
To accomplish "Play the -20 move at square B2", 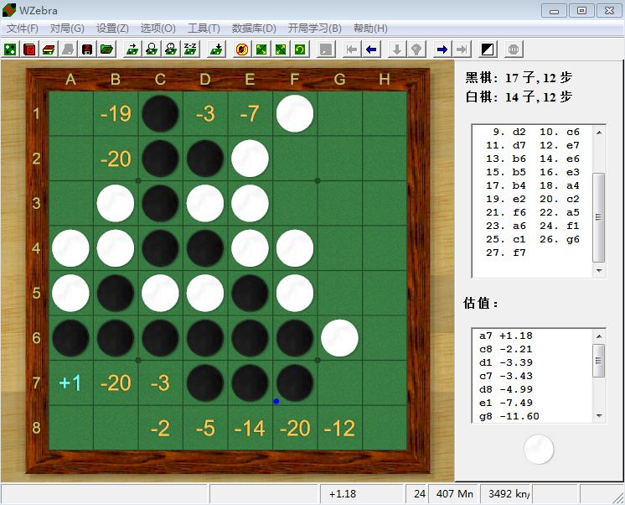I will [x=116, y=159].
